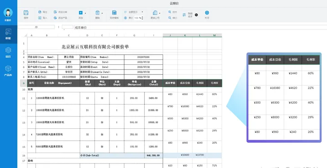
Task: Click the J9 cell name box
Action: pyautogui.click(x=36, y=27)
